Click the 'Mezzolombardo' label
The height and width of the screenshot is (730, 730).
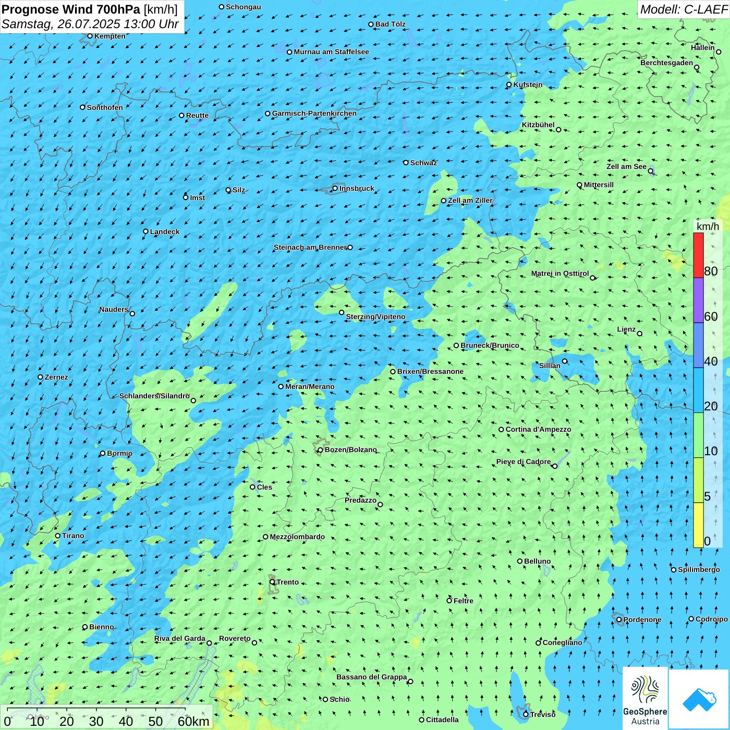click(x=297, y=537)
